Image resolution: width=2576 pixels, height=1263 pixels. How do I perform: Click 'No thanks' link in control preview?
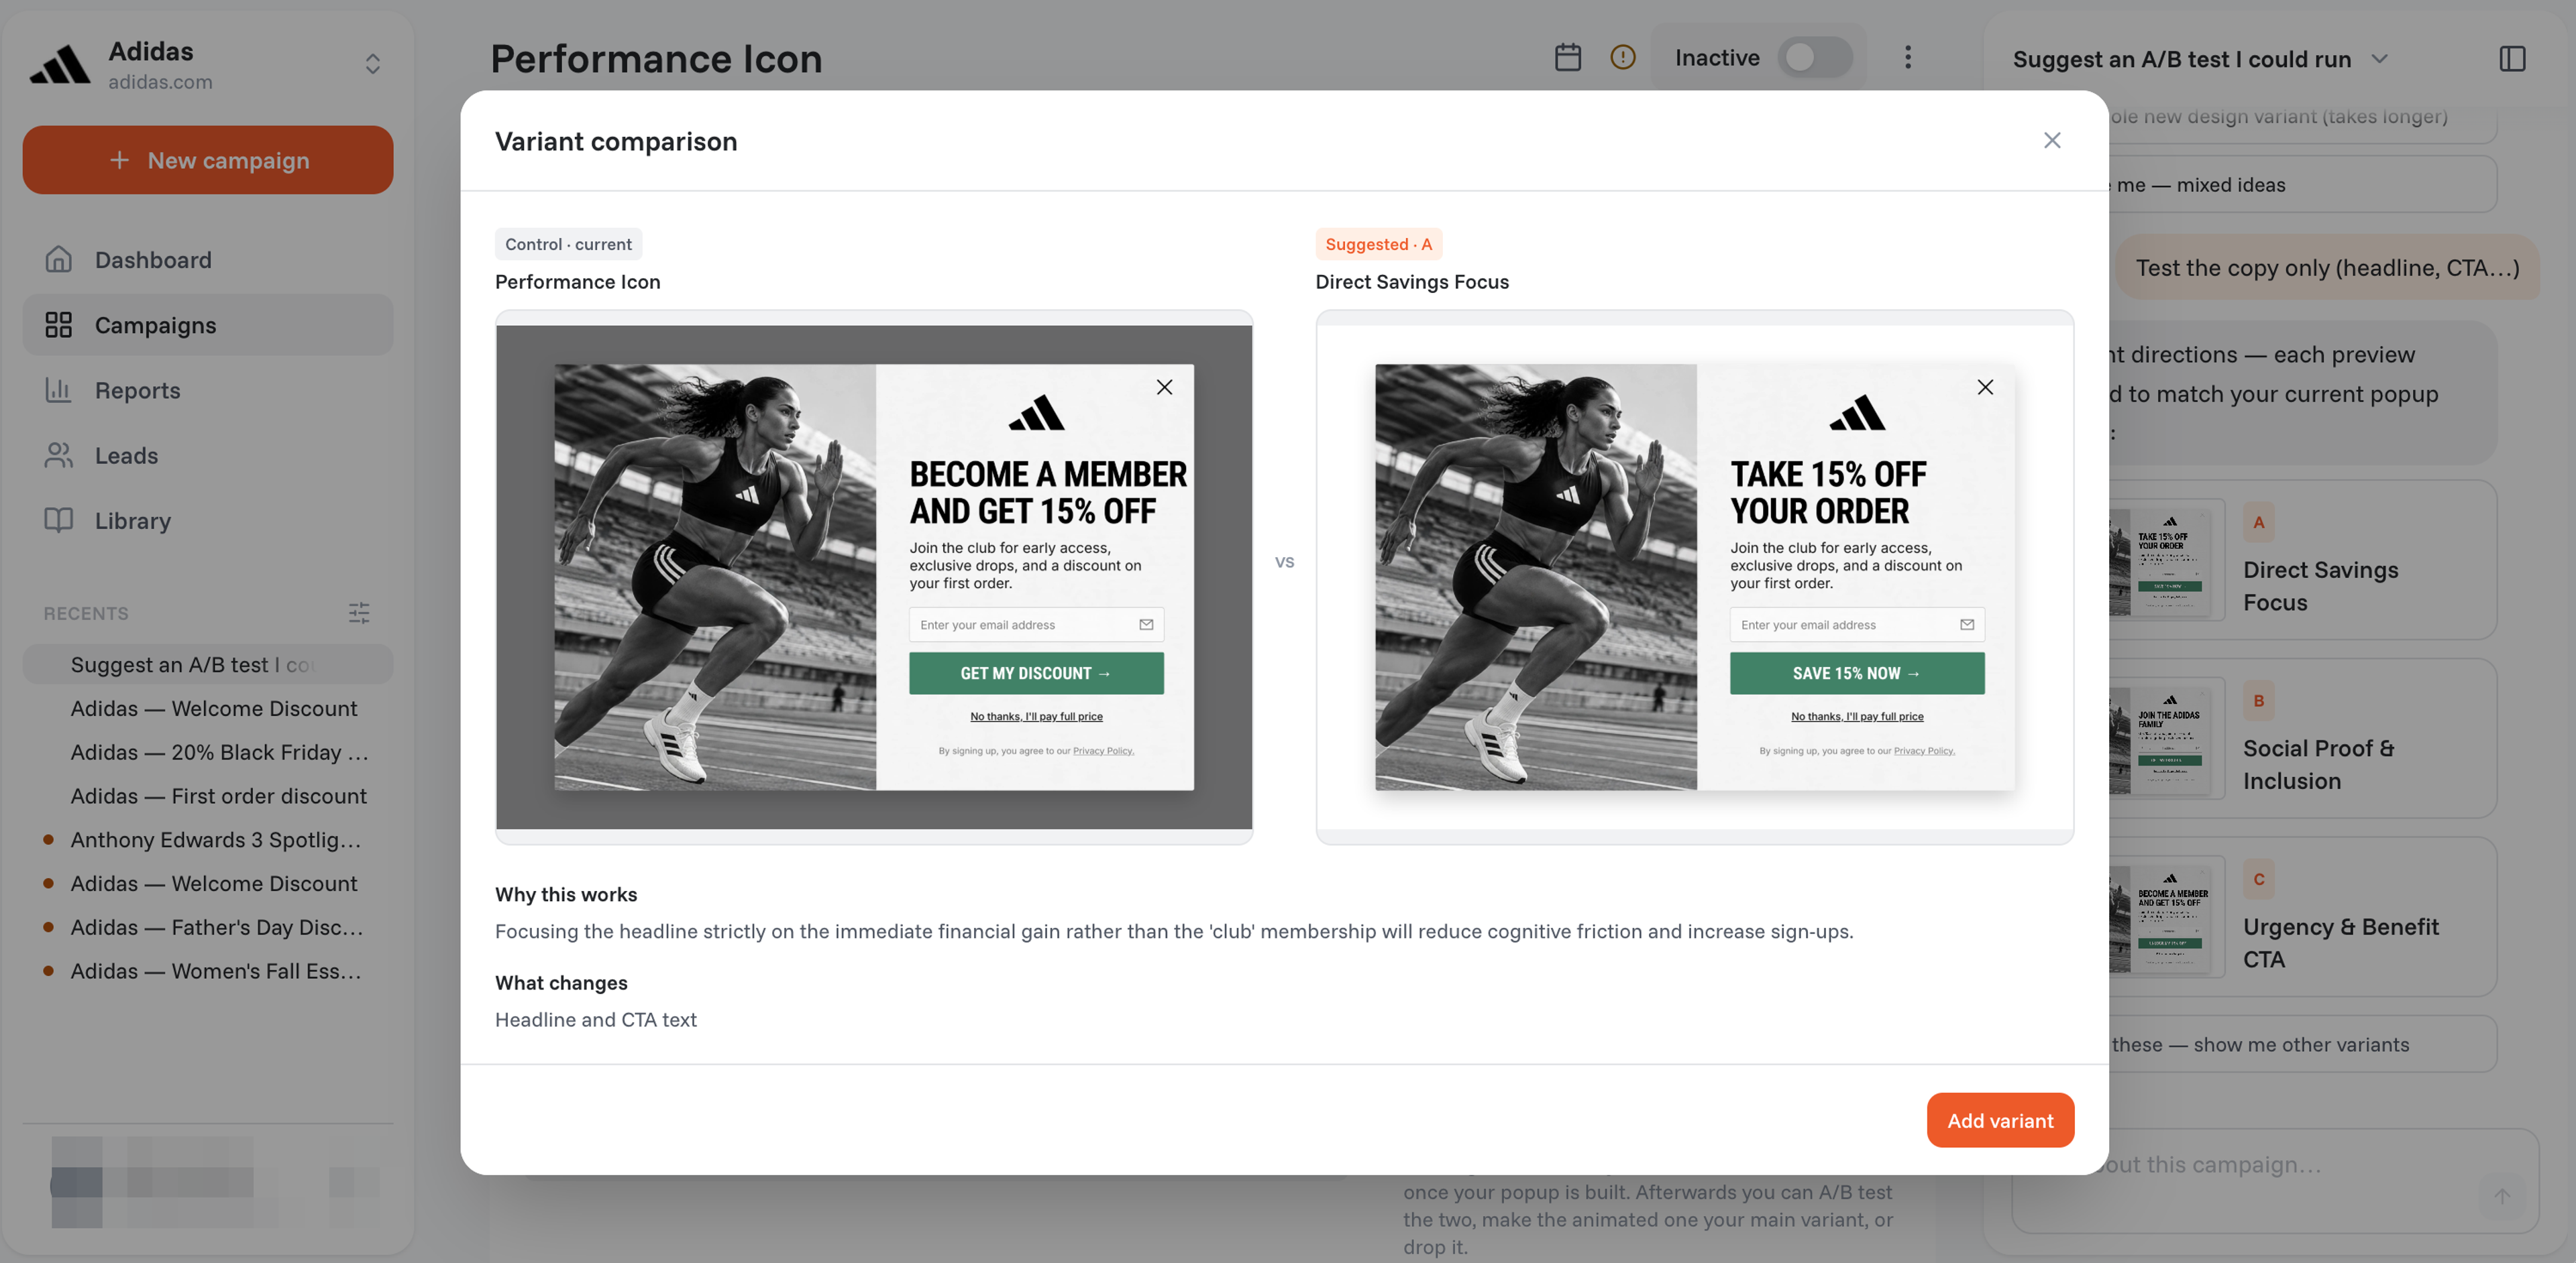[1036, 717]
